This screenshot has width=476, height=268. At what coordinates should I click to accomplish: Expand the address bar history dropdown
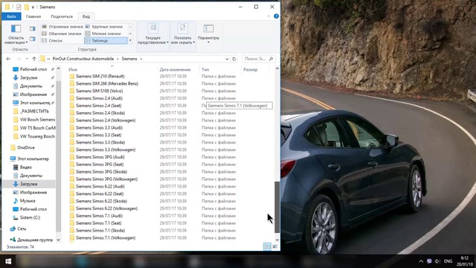[227, 59]
